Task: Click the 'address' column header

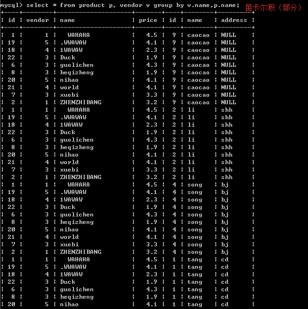Action: coord(234,20)
